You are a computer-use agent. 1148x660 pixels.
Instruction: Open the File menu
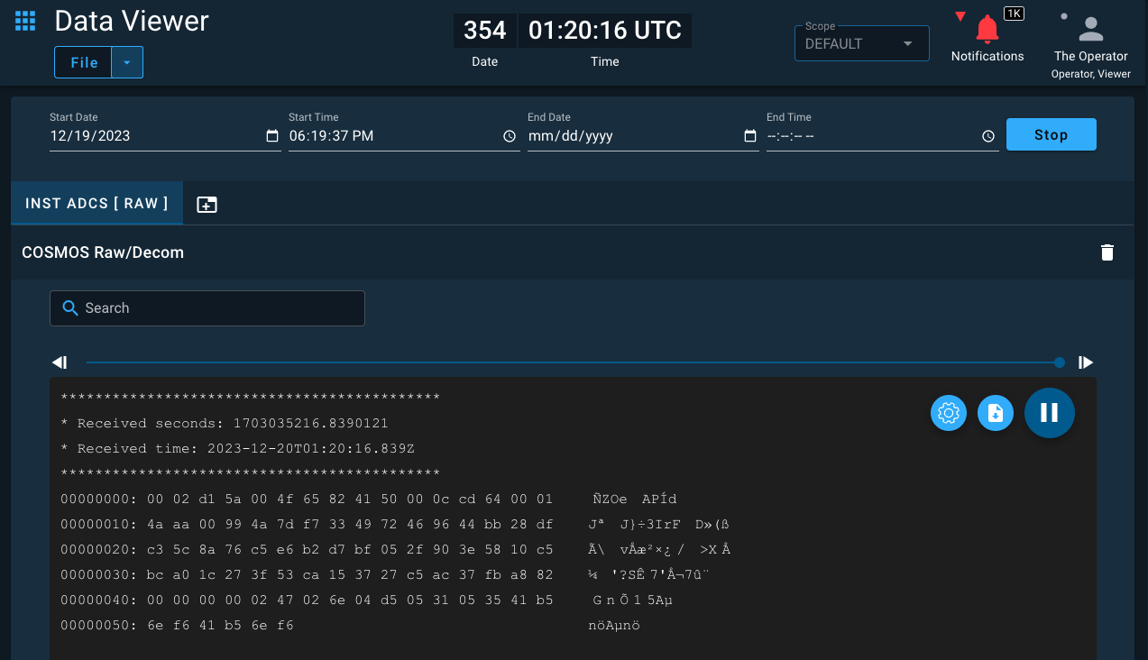click(x=84, y=62)
